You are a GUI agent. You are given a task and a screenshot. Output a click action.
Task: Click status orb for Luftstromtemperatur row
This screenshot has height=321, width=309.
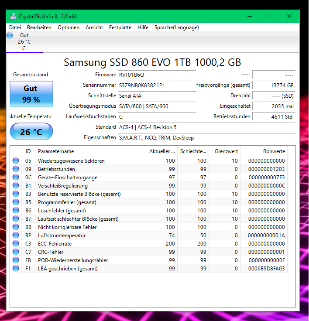(16, 235)
